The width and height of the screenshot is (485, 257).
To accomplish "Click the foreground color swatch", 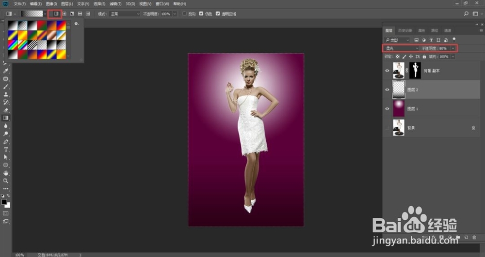I will (x=4, y=202).
